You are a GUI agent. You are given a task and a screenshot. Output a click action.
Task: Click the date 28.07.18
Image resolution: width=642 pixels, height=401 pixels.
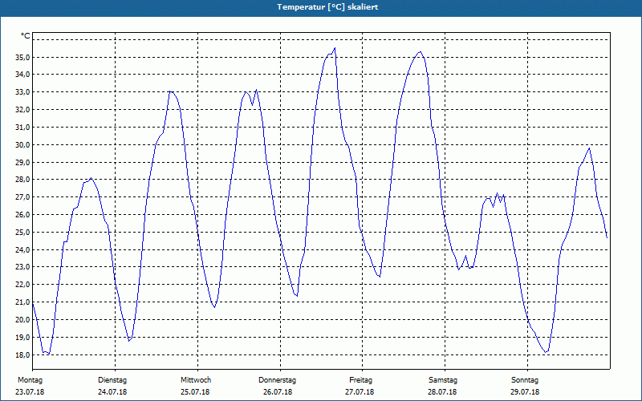click(442, 392)
